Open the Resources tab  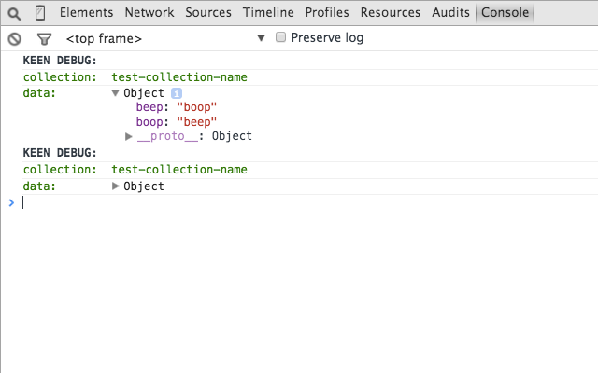coord(391,12)
